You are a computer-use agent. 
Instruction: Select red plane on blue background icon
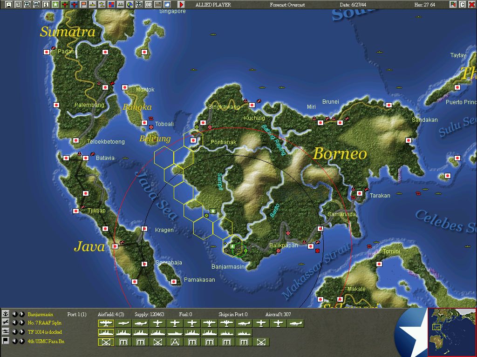(74, 5)
